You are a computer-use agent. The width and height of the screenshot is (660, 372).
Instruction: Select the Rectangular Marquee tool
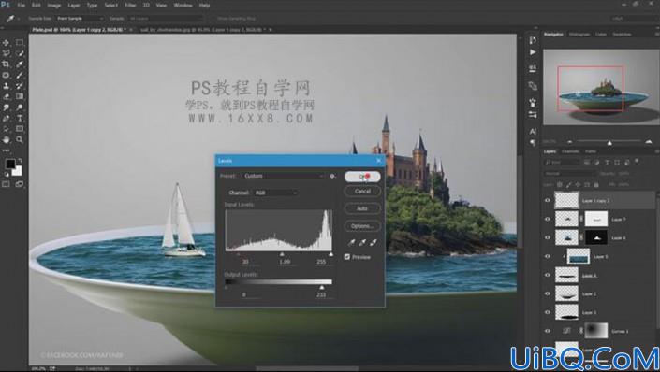tap(20, 42)
